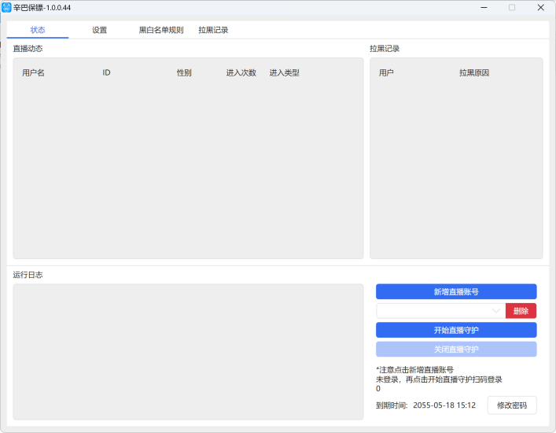556x433 pixels.
Task: Click the window title 辛巴保镖-1.0.0.44
Action: click(x=42, y=7)
